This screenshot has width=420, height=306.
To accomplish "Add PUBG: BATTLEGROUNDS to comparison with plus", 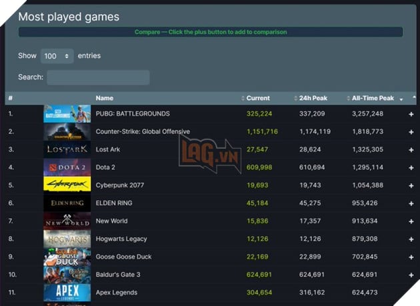I will [411, 114].
